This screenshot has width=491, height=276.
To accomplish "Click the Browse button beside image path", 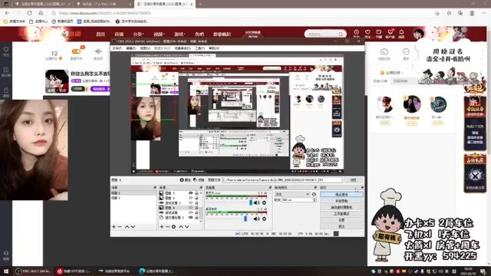I will click(x=353, y=180).
